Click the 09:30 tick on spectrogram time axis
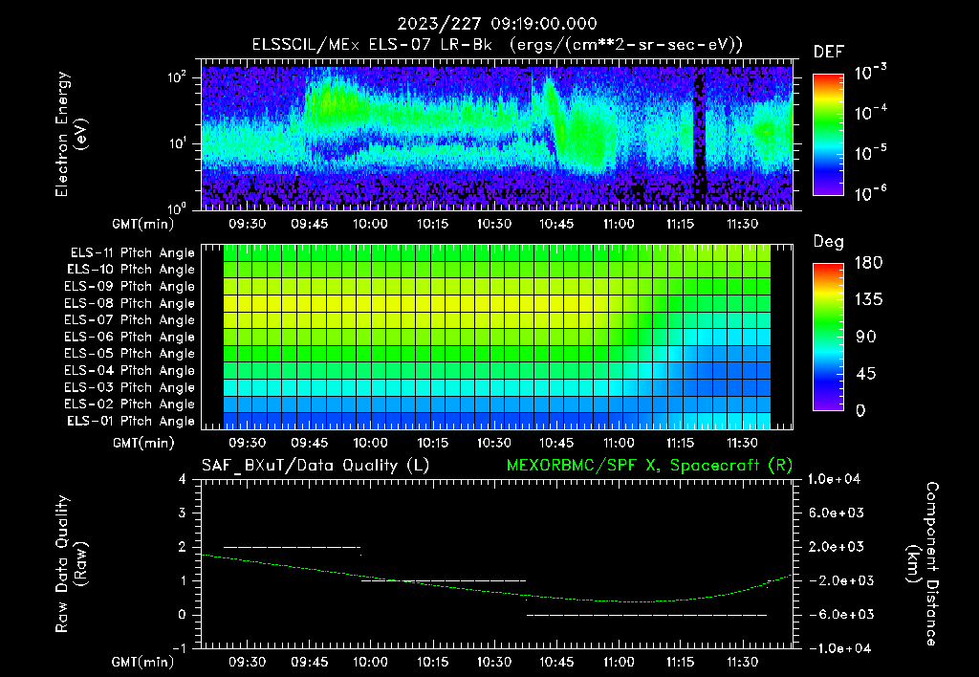Screen dimensions: 979x677 click(x=247, y=224)
